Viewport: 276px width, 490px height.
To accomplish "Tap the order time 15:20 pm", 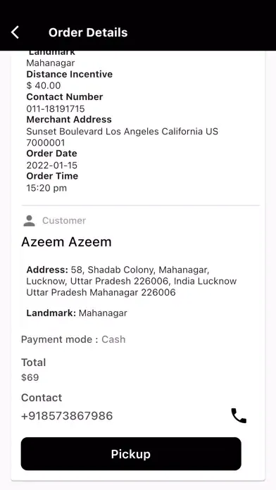I will click(x=46, y=188).
